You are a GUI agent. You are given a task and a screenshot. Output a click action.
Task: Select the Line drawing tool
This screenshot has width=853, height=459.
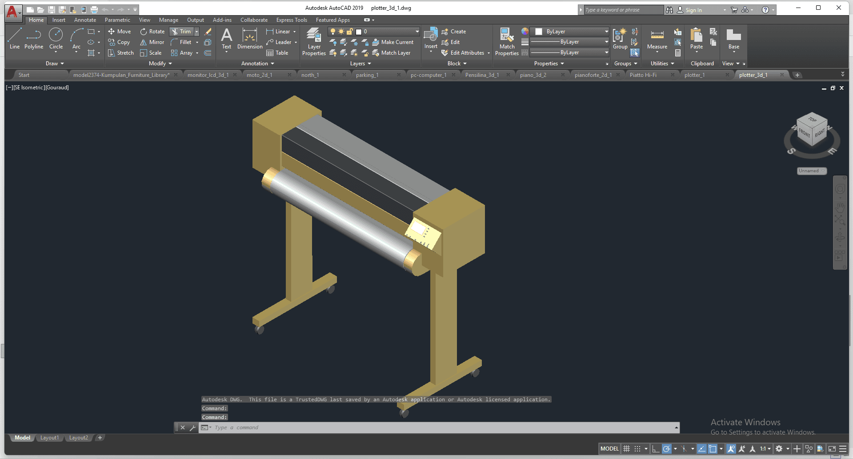[14, 38]
